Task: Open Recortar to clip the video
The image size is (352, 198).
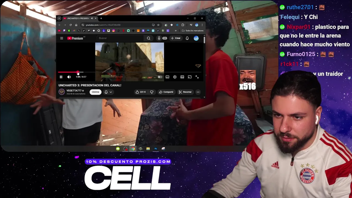Action: coord(185,92)
